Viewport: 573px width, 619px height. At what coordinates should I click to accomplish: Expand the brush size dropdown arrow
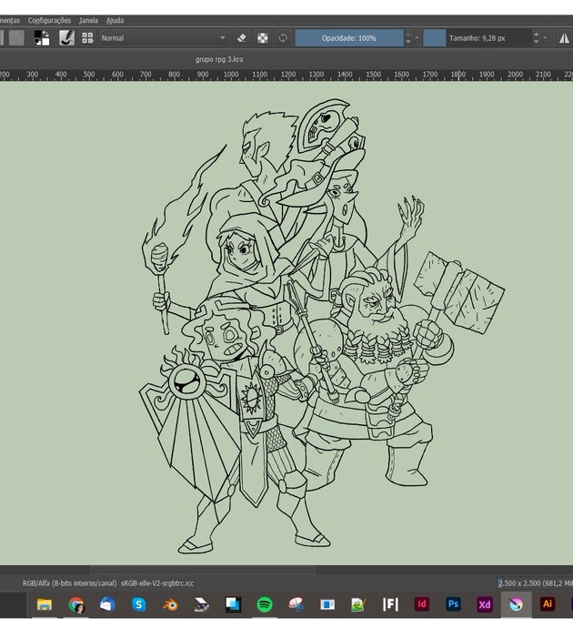(x=545, y=38)
